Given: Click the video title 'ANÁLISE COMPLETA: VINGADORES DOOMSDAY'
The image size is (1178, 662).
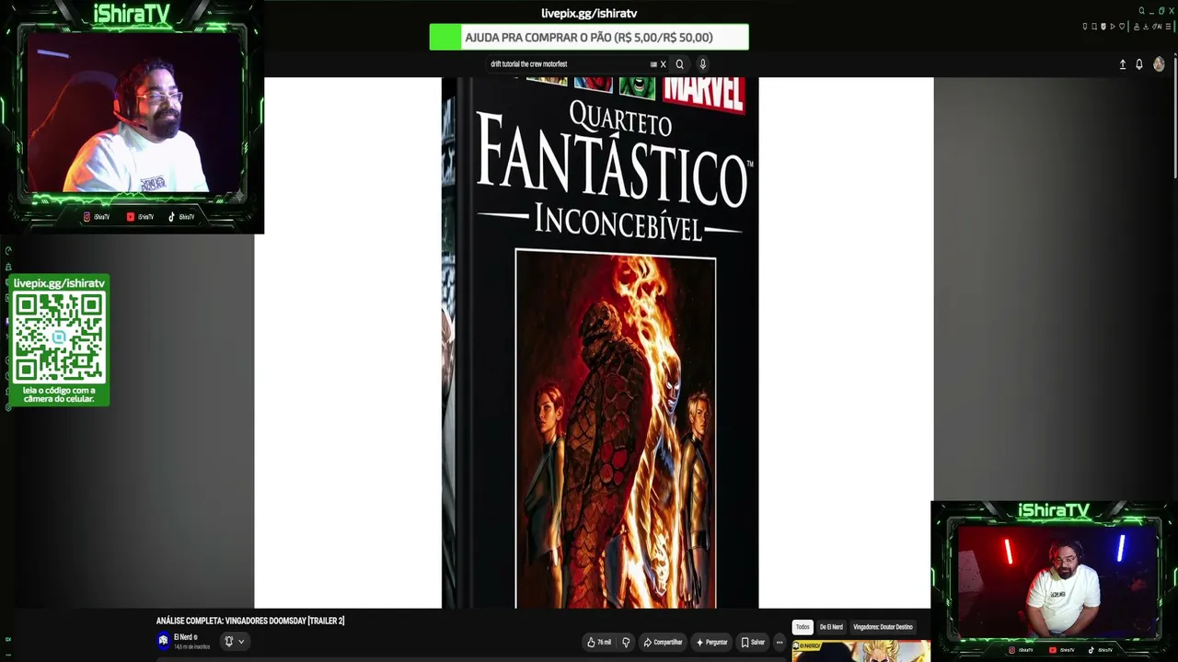Looking at the screenshot, I should 250,621.
